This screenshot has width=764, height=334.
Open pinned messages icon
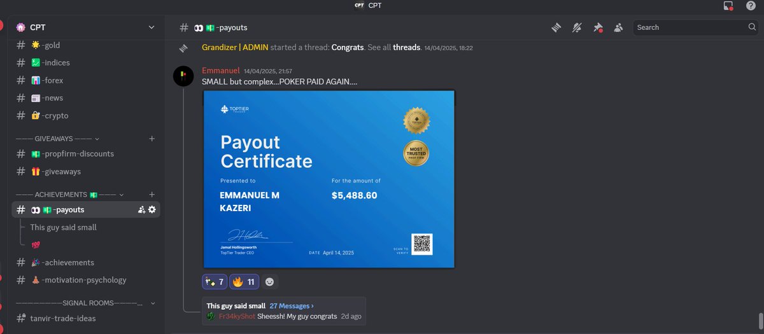pyautogui.click(x=597, y=27)
